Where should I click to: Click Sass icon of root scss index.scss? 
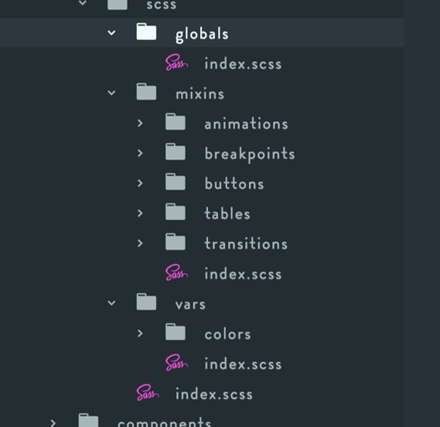pyautogui.click(x=148, y=393)
